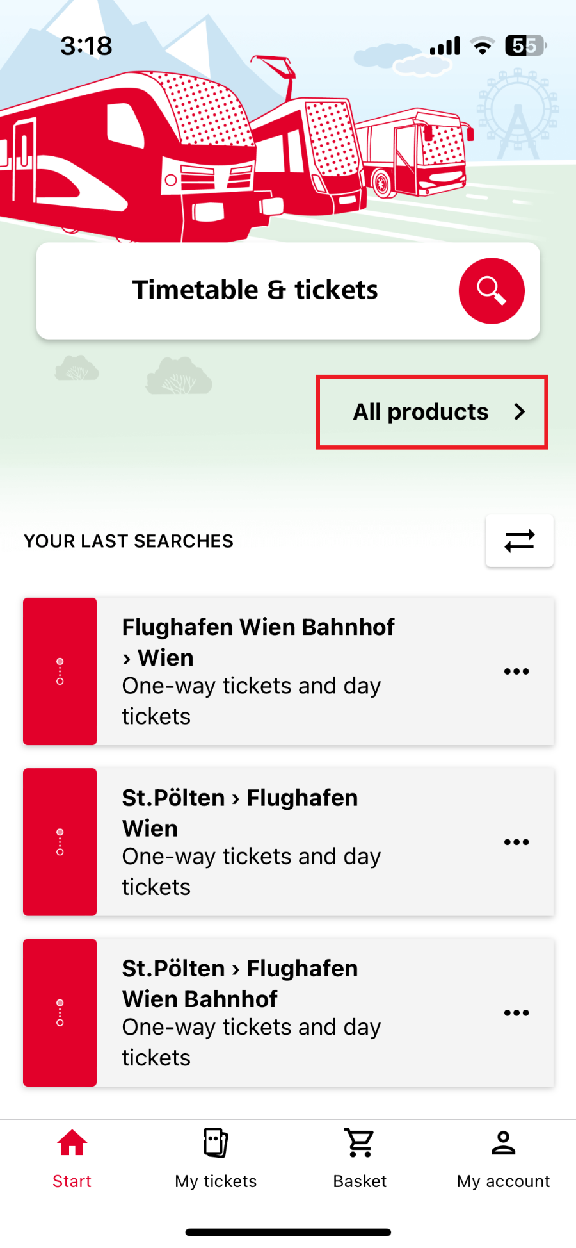Open All products list
This screenshot has width=576, height=1248.
[432, 412]
